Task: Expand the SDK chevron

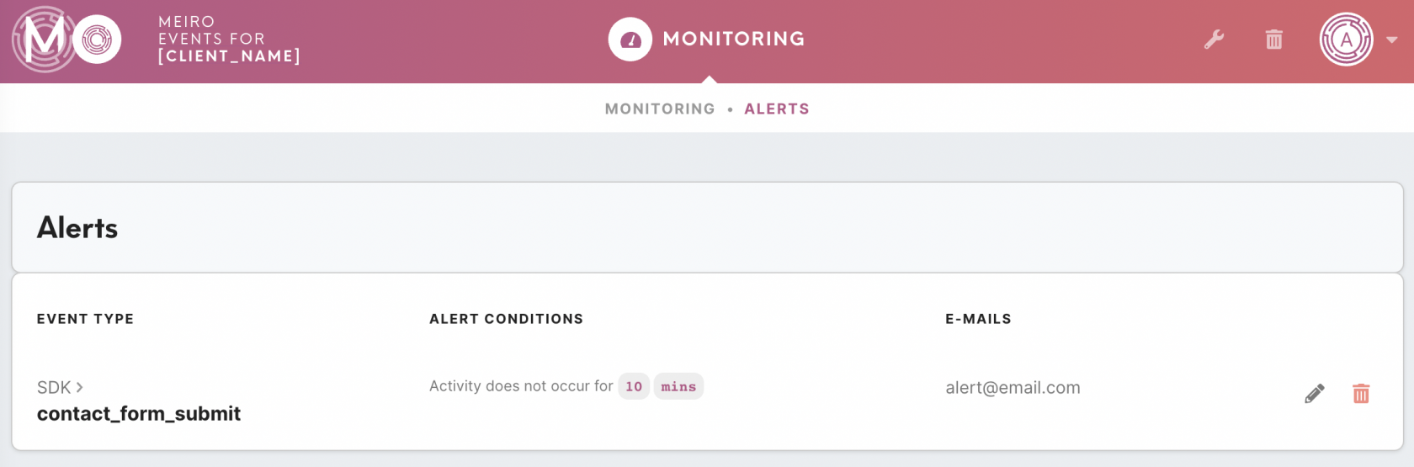Action: click(79, 387)
